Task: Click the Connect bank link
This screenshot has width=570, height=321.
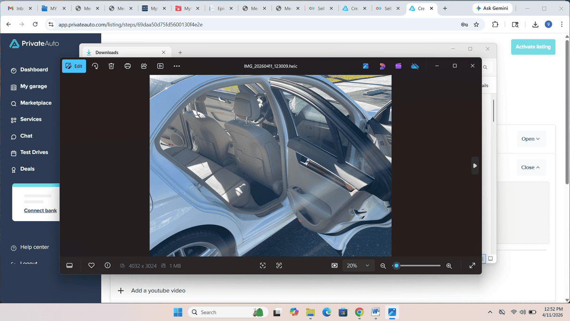Action: click(40, 210)
